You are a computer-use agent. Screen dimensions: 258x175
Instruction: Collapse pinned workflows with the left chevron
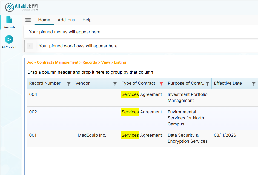tap(30, 46)
